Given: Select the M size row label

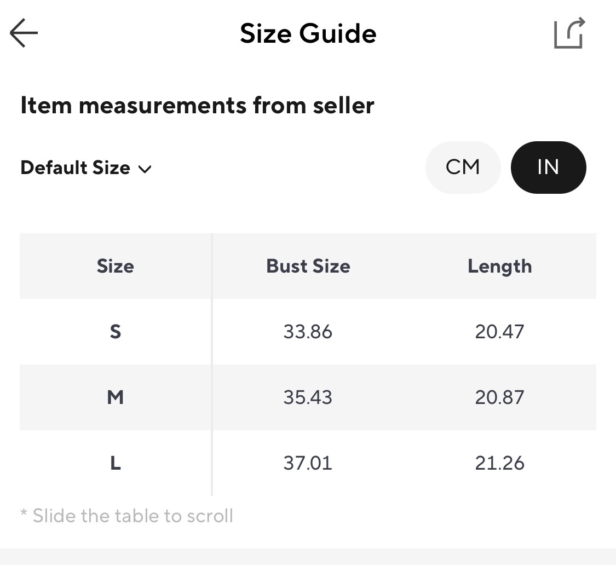Looking at the screenshot, I should pos(115,397).
